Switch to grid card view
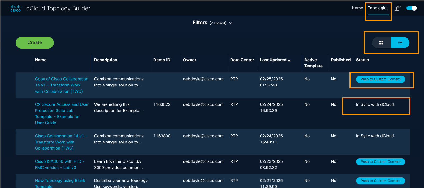Image resolution: width=424 pixels, height=188 pixels. point(381,43)
